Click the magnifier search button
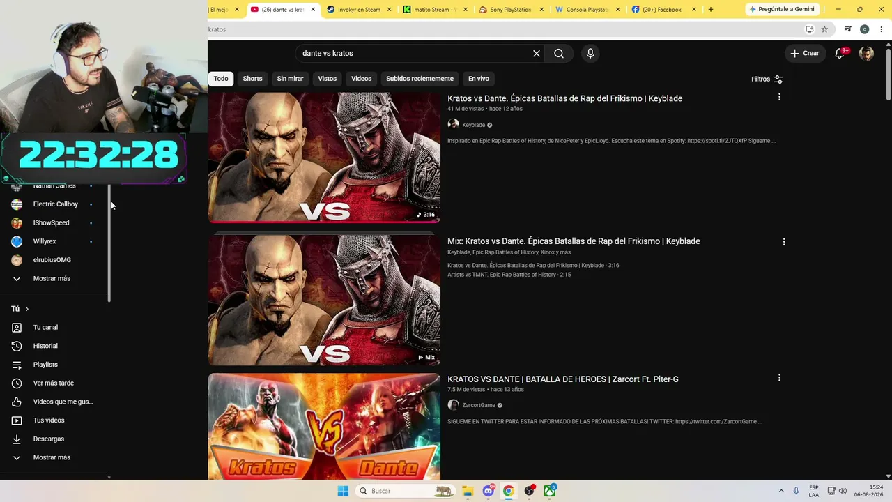 click(559, 54)
